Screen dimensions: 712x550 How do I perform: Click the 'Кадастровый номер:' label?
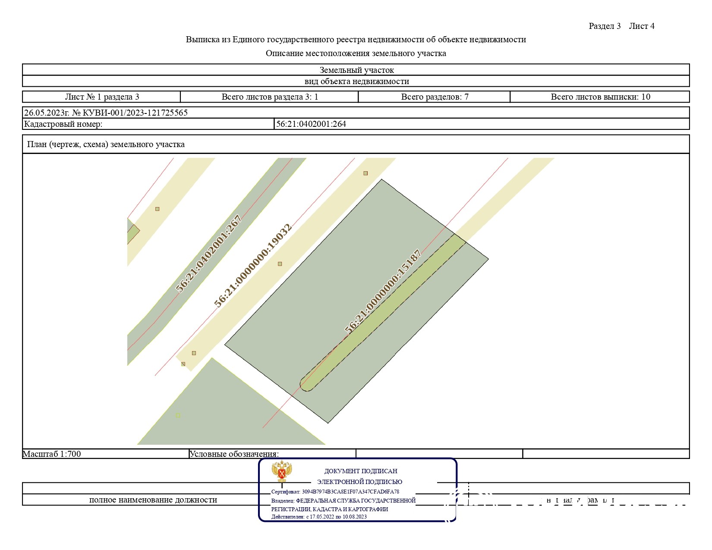click(63, 124)
